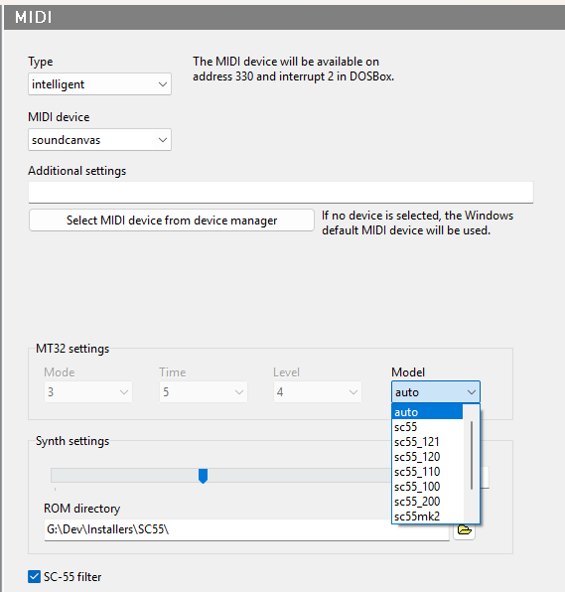
Task: Pick sc55_120 in the Model list
Action: click(427, 457)
